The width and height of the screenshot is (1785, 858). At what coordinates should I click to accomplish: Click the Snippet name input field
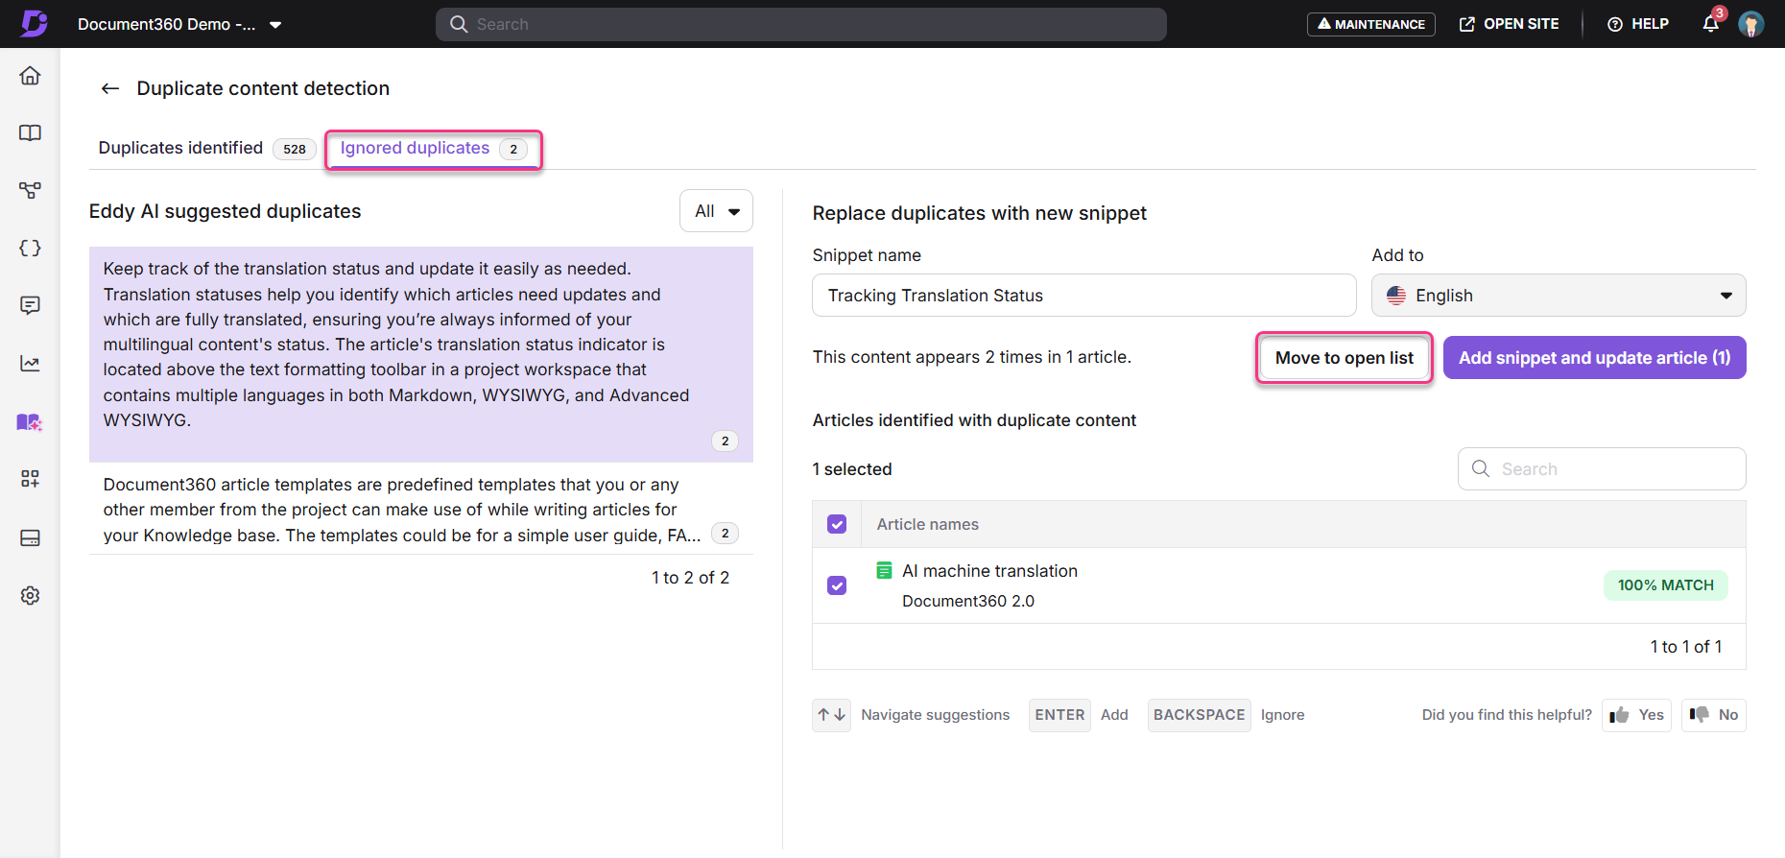(1084, 296)
